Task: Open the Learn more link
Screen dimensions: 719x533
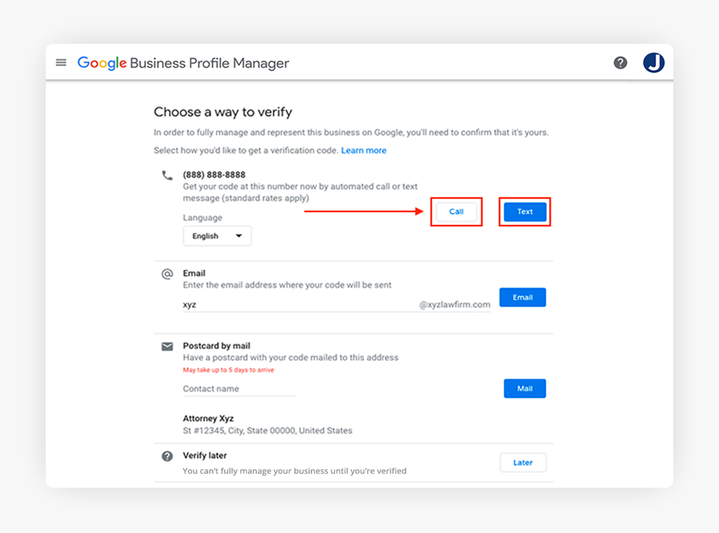Action: coord(364,151)
